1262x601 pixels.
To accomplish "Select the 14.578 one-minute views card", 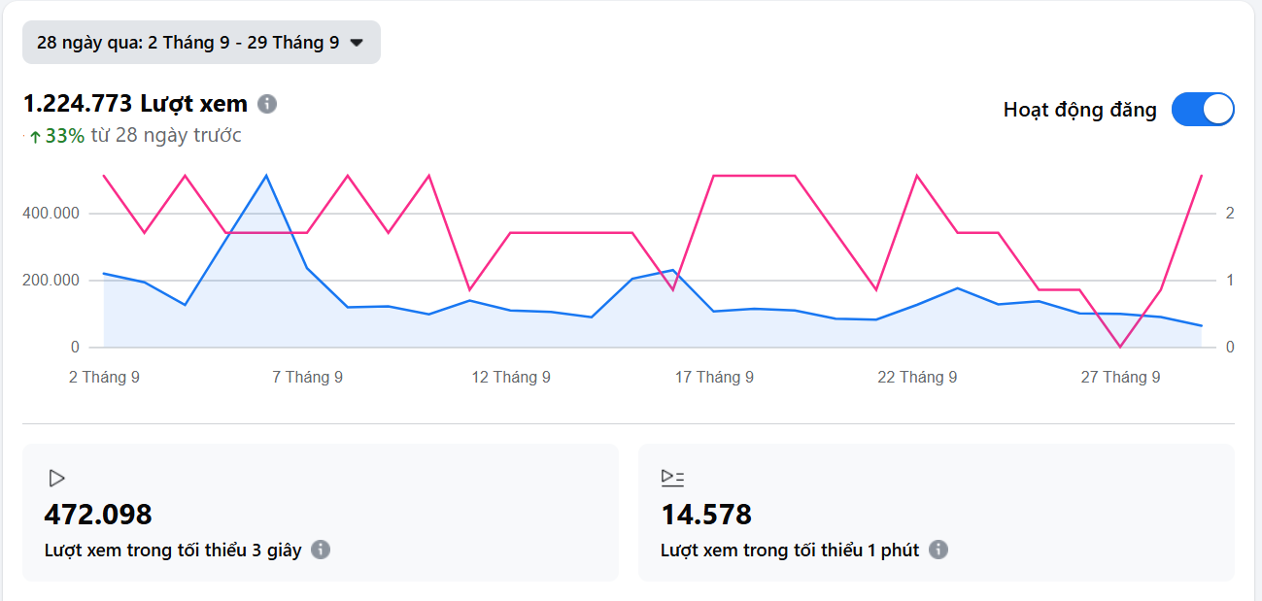I will tap(936, 513).
